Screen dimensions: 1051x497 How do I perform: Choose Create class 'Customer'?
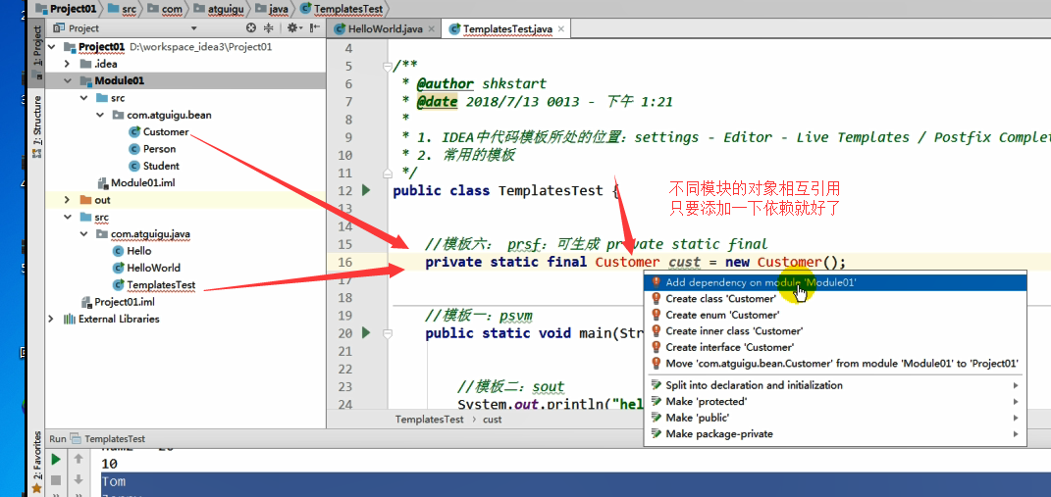[834, 299]
